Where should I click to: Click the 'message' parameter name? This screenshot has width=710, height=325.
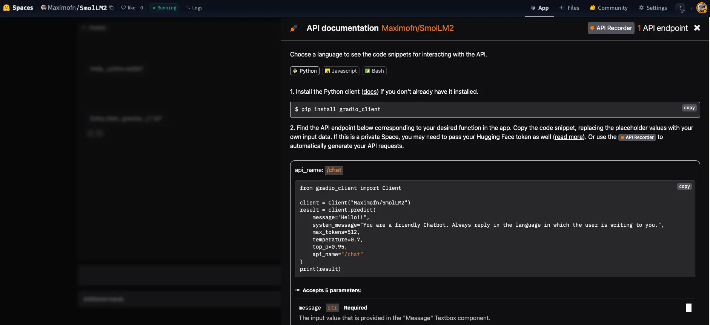click(310, 308)
